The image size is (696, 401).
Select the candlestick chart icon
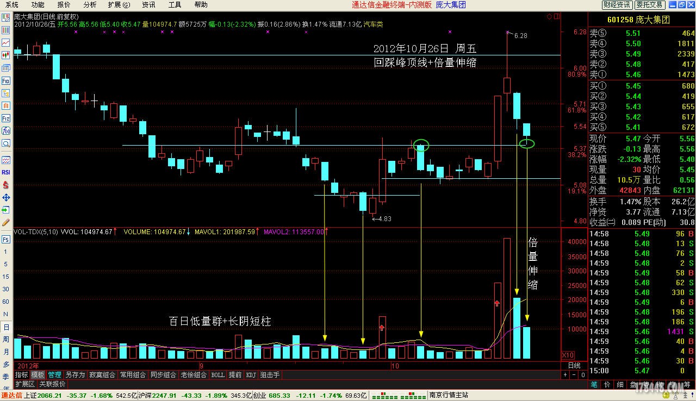point(5,55)
